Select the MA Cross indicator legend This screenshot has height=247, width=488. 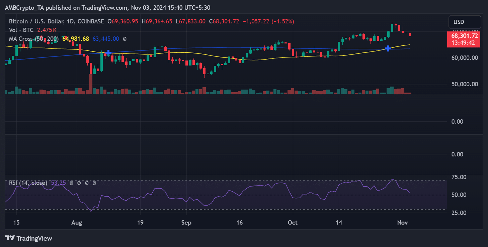point(34,39)
